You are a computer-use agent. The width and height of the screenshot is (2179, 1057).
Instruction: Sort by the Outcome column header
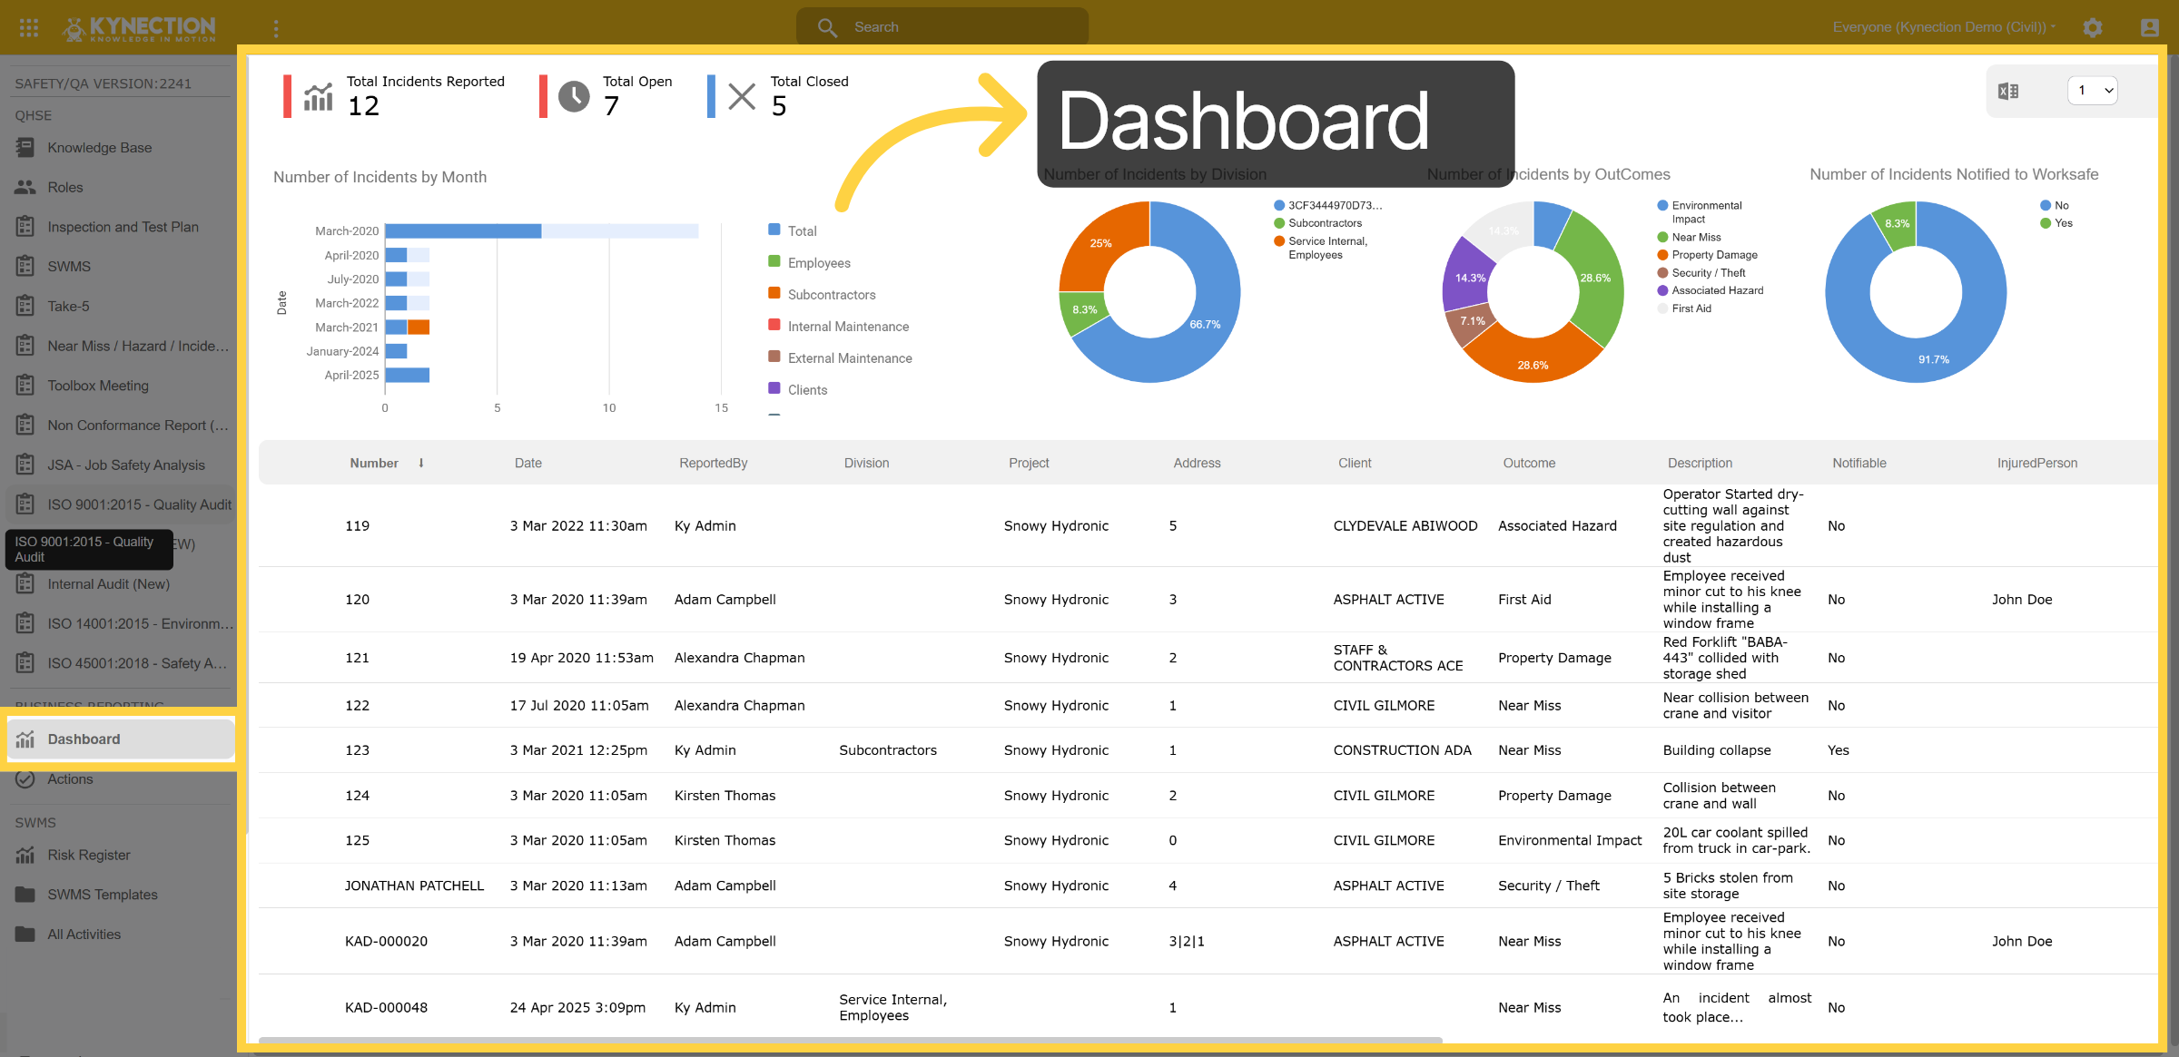point(1529,463)
